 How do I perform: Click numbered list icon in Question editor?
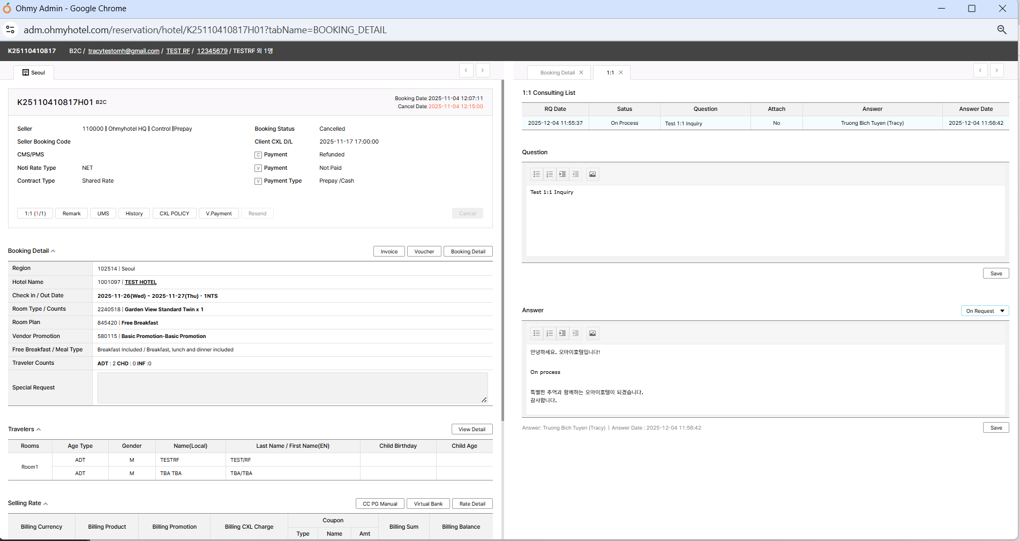(x=549, y=174)
